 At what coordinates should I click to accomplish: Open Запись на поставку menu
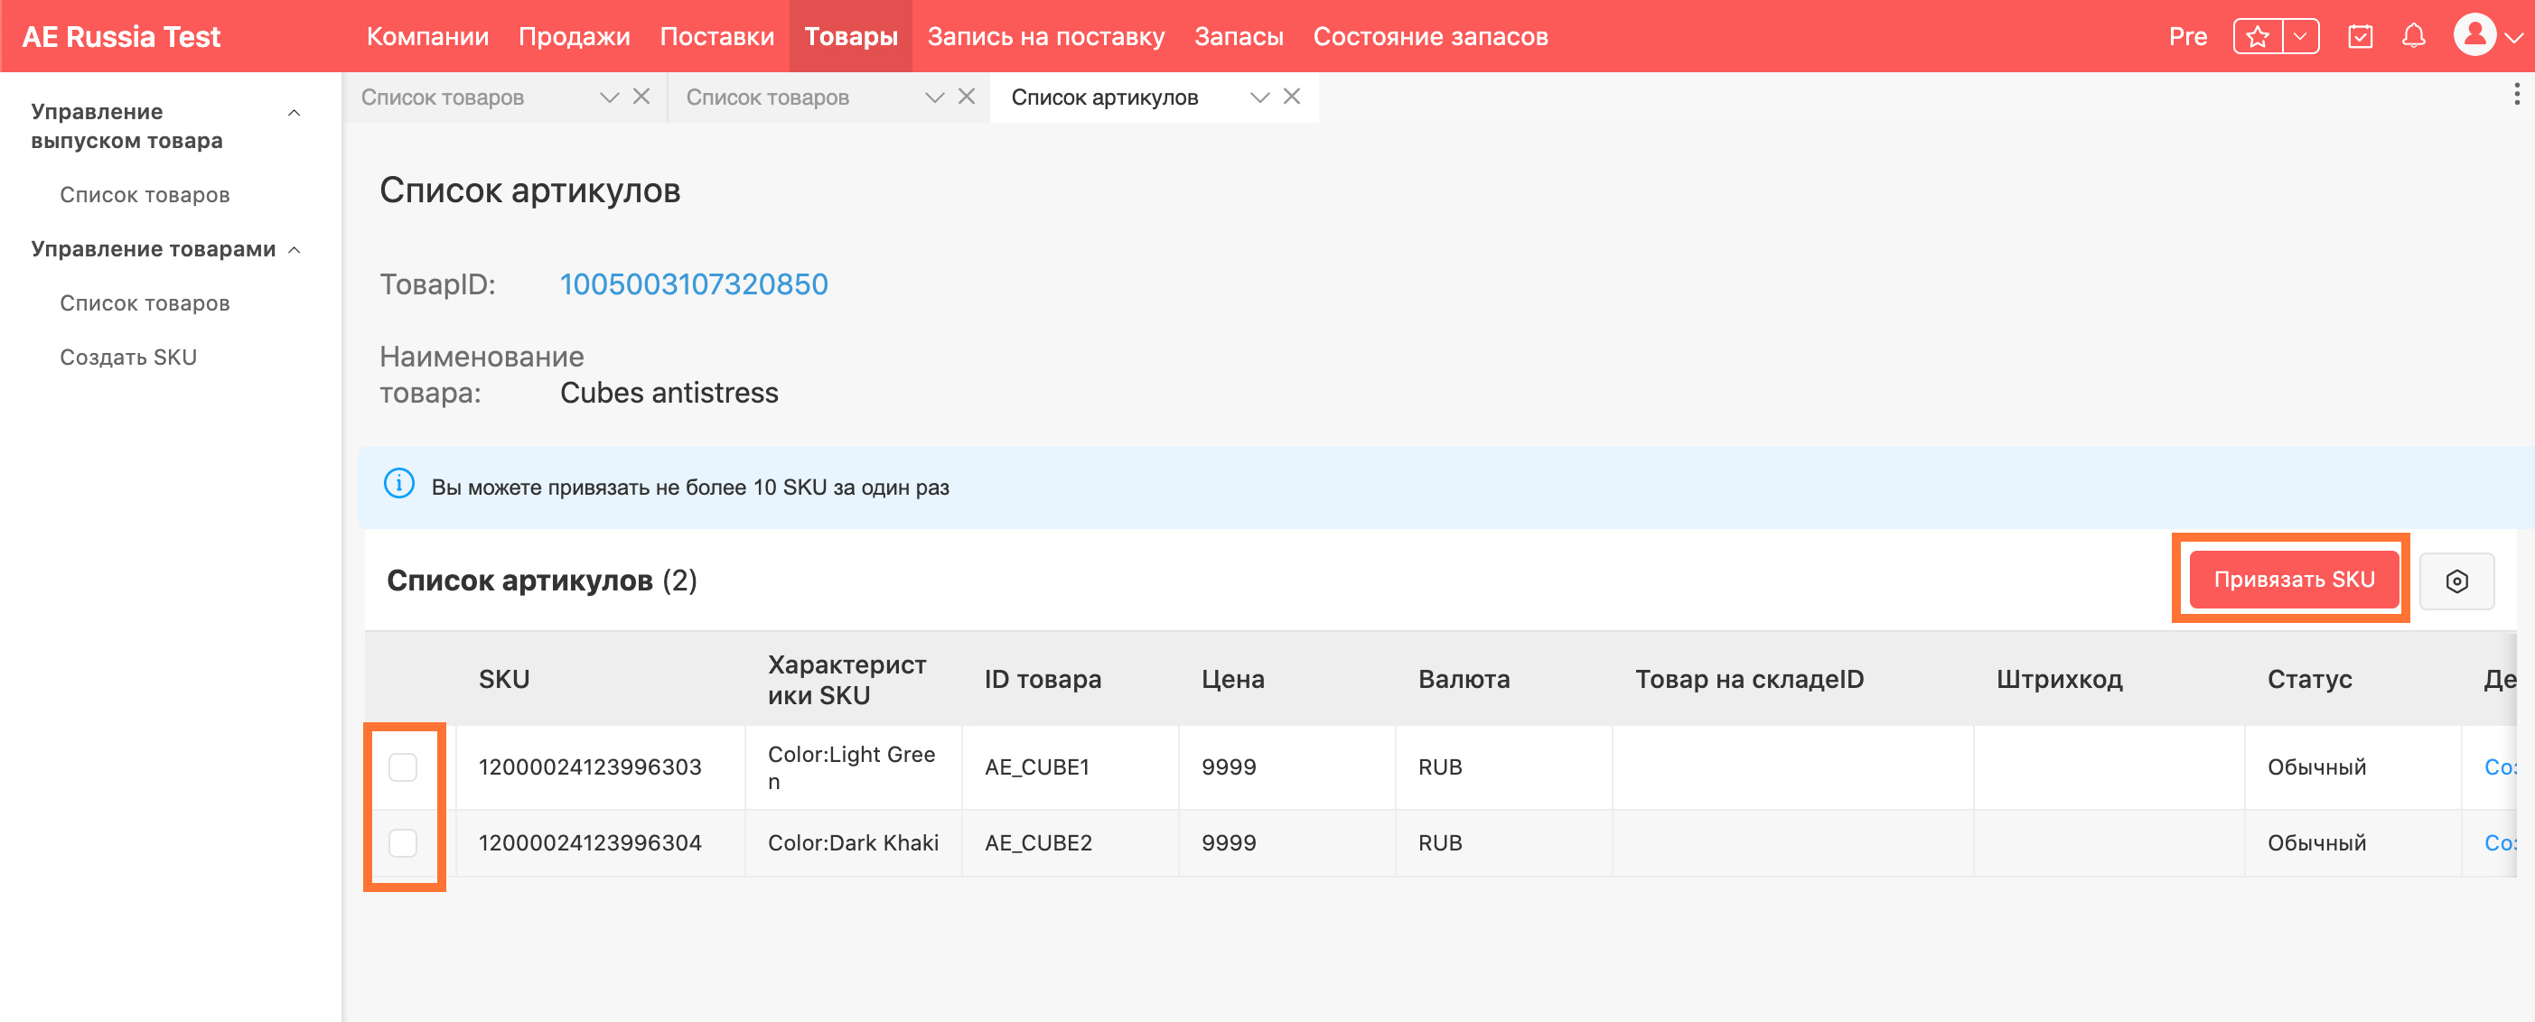[1045, 36]
